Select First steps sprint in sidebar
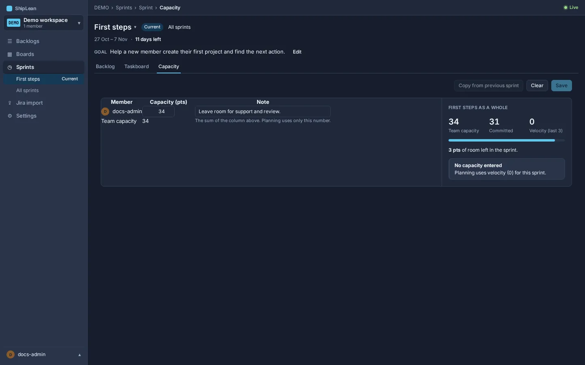 point(44,79)
